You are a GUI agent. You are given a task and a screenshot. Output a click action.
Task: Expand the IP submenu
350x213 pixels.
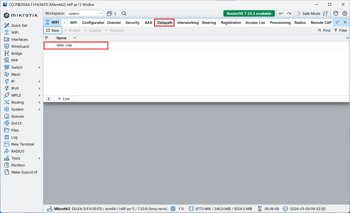pos(39,81)
